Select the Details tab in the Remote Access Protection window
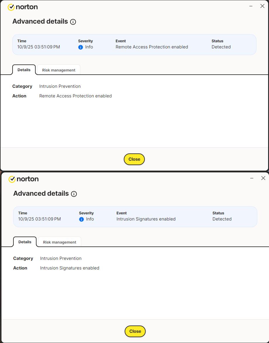Screen dimensions: 269x343 pyautogui.click(x=24, y=70)
